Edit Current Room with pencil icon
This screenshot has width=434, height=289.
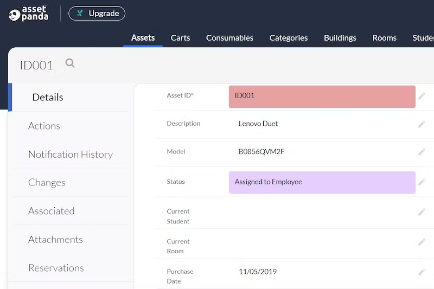click(422, 242)
